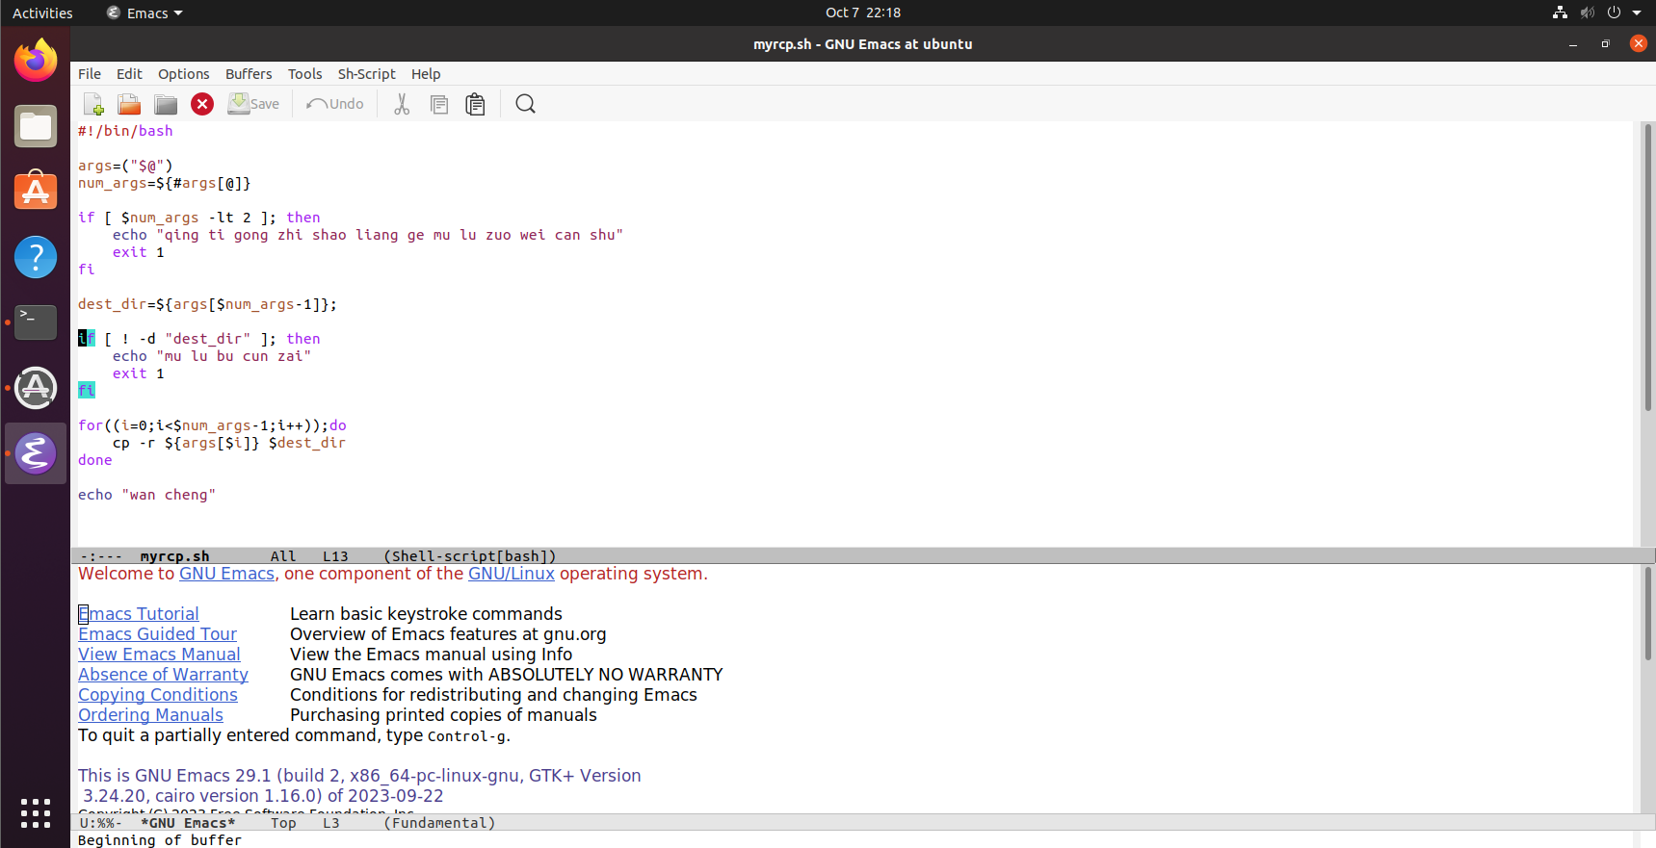Expand the Emacs app menu in top bar
Image resolution: width=1656 pixels, height=848 pixels.
click(x=145, y=13)
